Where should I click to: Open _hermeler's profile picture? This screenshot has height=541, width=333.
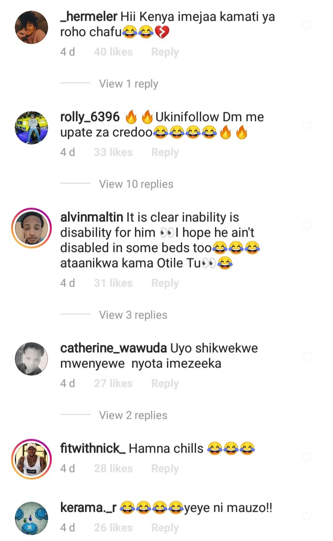(x=31, y=27)
